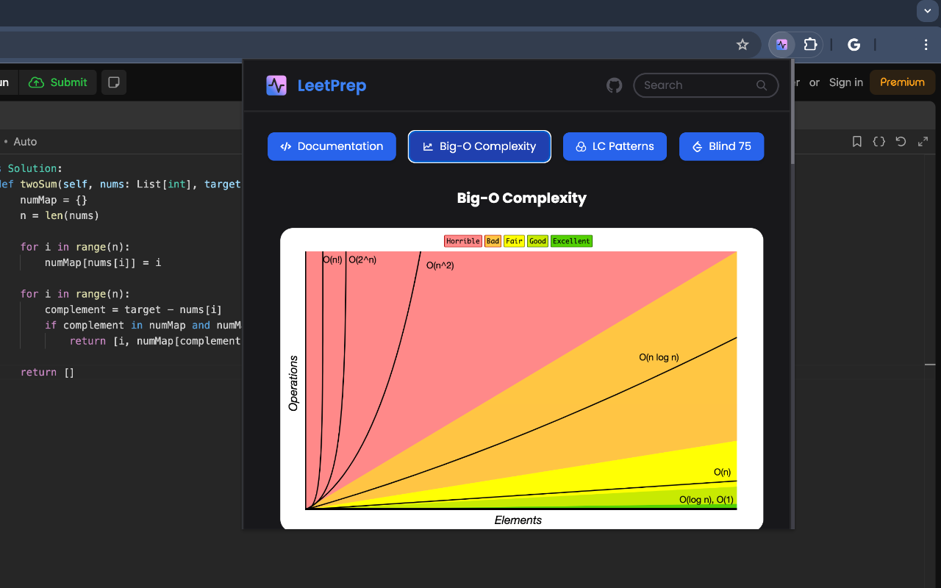Click the O(n log n) label

point(659,357)
